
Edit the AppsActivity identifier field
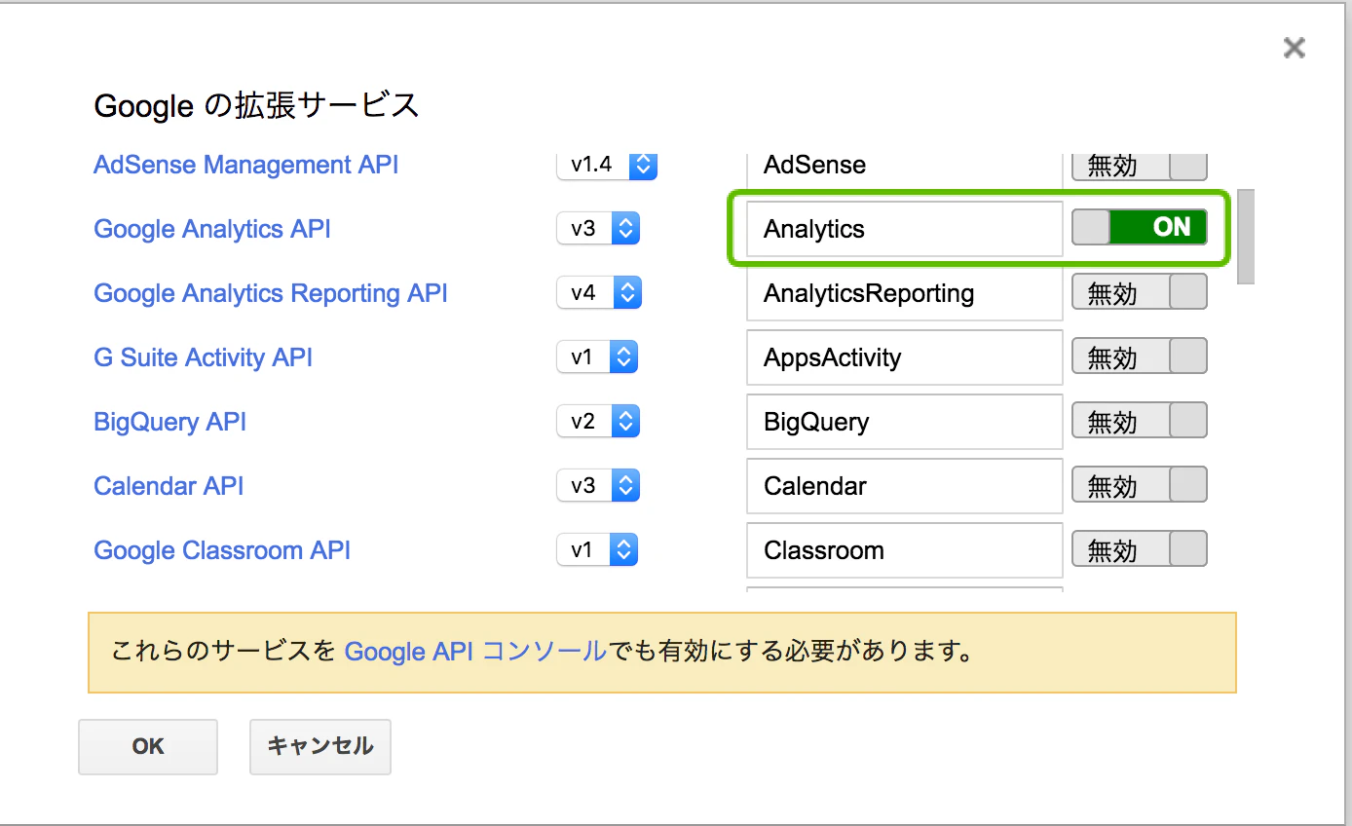pos(904,357)
